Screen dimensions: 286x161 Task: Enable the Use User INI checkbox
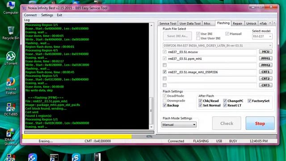[198, 38]
